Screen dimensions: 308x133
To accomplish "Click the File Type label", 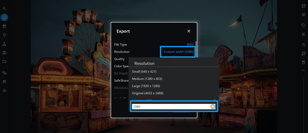I will pyautogui.click(x=120, y=45).
